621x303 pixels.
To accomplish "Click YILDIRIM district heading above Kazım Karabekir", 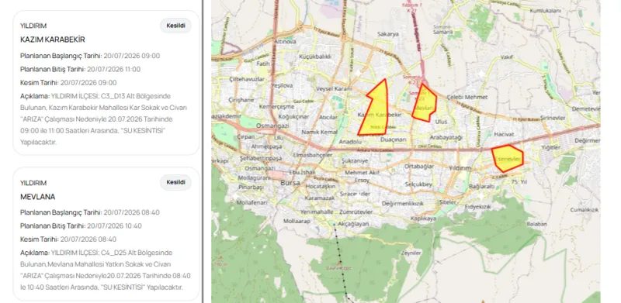I will pos(33,26).
